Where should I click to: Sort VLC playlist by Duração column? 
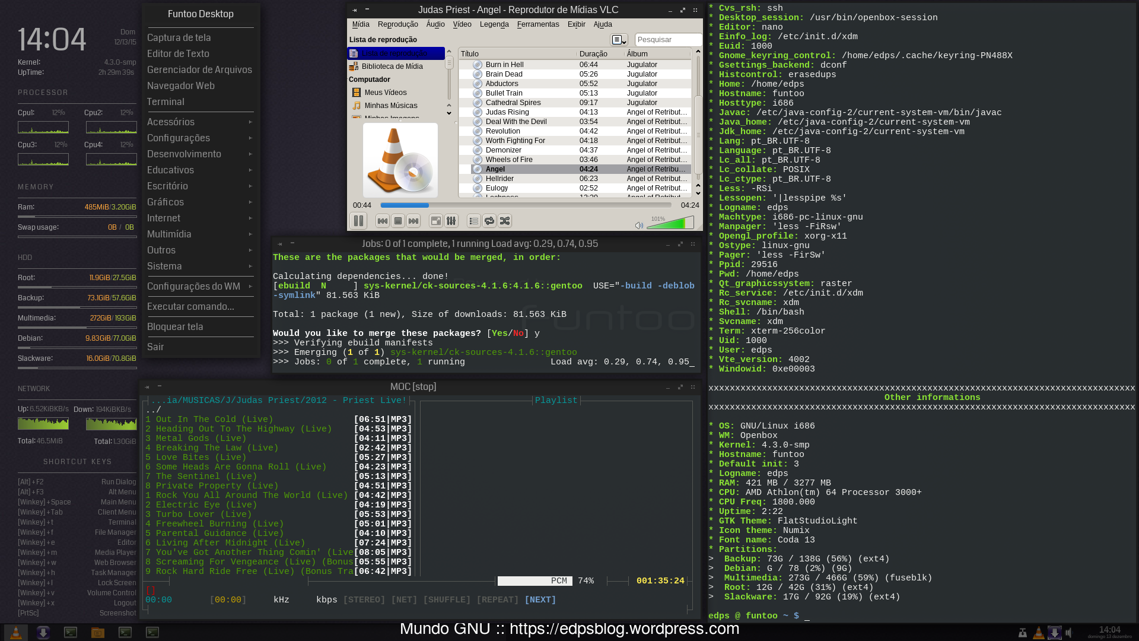(600, 54)
